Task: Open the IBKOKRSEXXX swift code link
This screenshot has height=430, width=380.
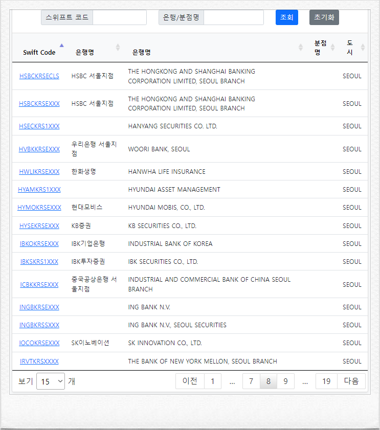Action: click(x=39, y=244)
